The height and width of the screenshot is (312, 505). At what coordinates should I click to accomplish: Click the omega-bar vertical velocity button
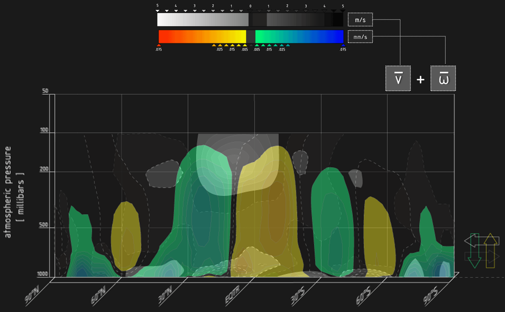443,78
